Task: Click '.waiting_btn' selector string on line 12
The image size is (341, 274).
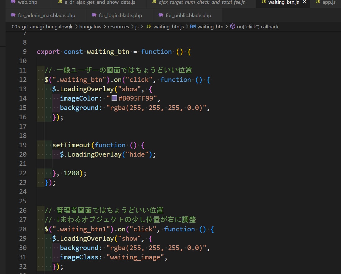Action: pos(79,80)
